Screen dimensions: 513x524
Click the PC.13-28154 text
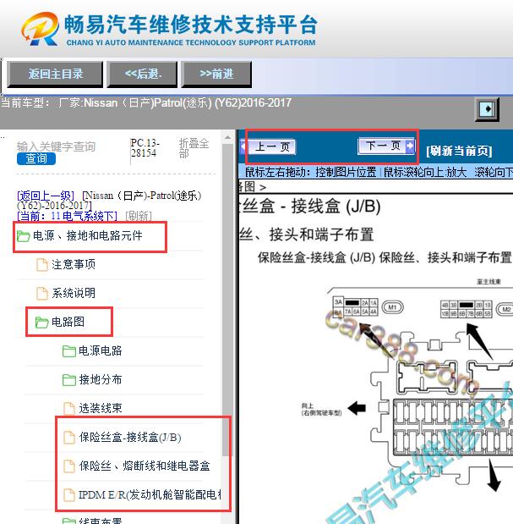(x=145, y=147)
